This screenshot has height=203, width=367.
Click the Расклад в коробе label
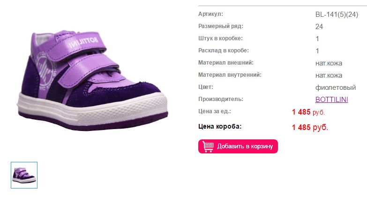pos(224,51)
